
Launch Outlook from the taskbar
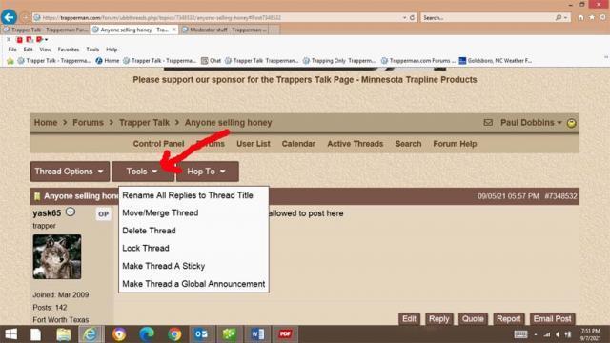(201, 334)
